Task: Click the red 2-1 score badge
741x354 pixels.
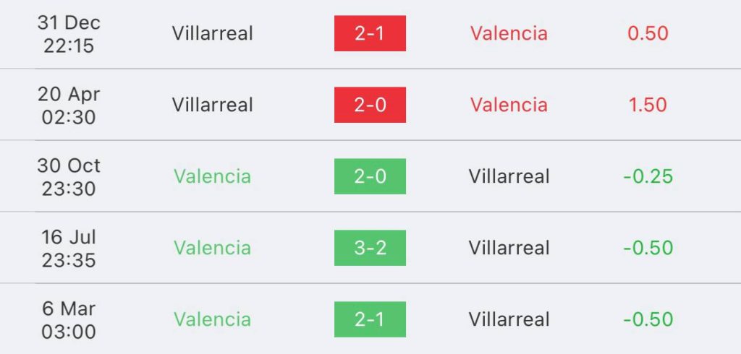Action: coord(370,33)
